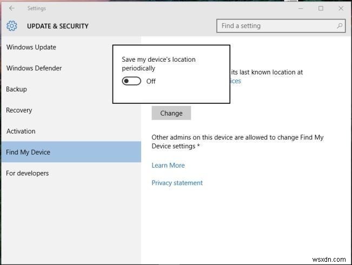Select the Activation sidebar item

pyautogui.click(x=21, y=131)
